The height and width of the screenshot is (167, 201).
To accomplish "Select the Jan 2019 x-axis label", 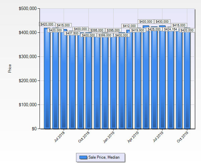I will (x=110, y=137).
